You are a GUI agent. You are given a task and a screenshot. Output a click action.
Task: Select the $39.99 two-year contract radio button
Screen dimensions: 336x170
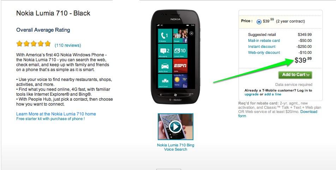(x=259, y=21)
